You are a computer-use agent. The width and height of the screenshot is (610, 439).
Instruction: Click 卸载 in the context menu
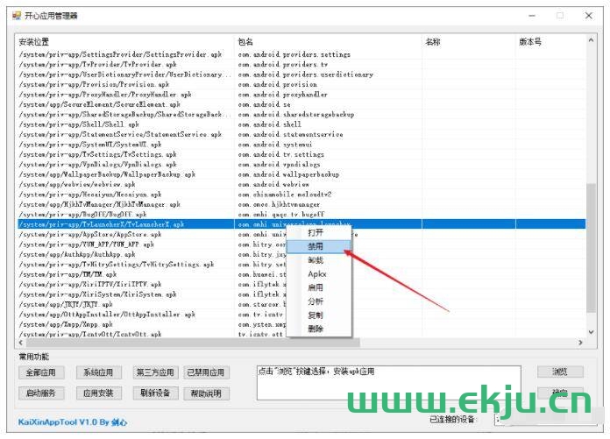[316, 260]
